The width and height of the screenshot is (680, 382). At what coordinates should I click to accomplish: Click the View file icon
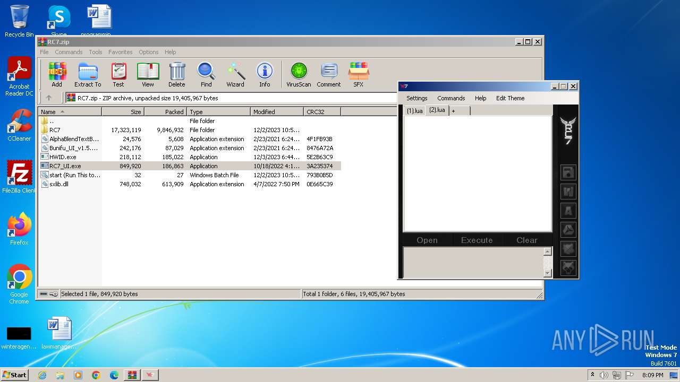tap(148, 74)
